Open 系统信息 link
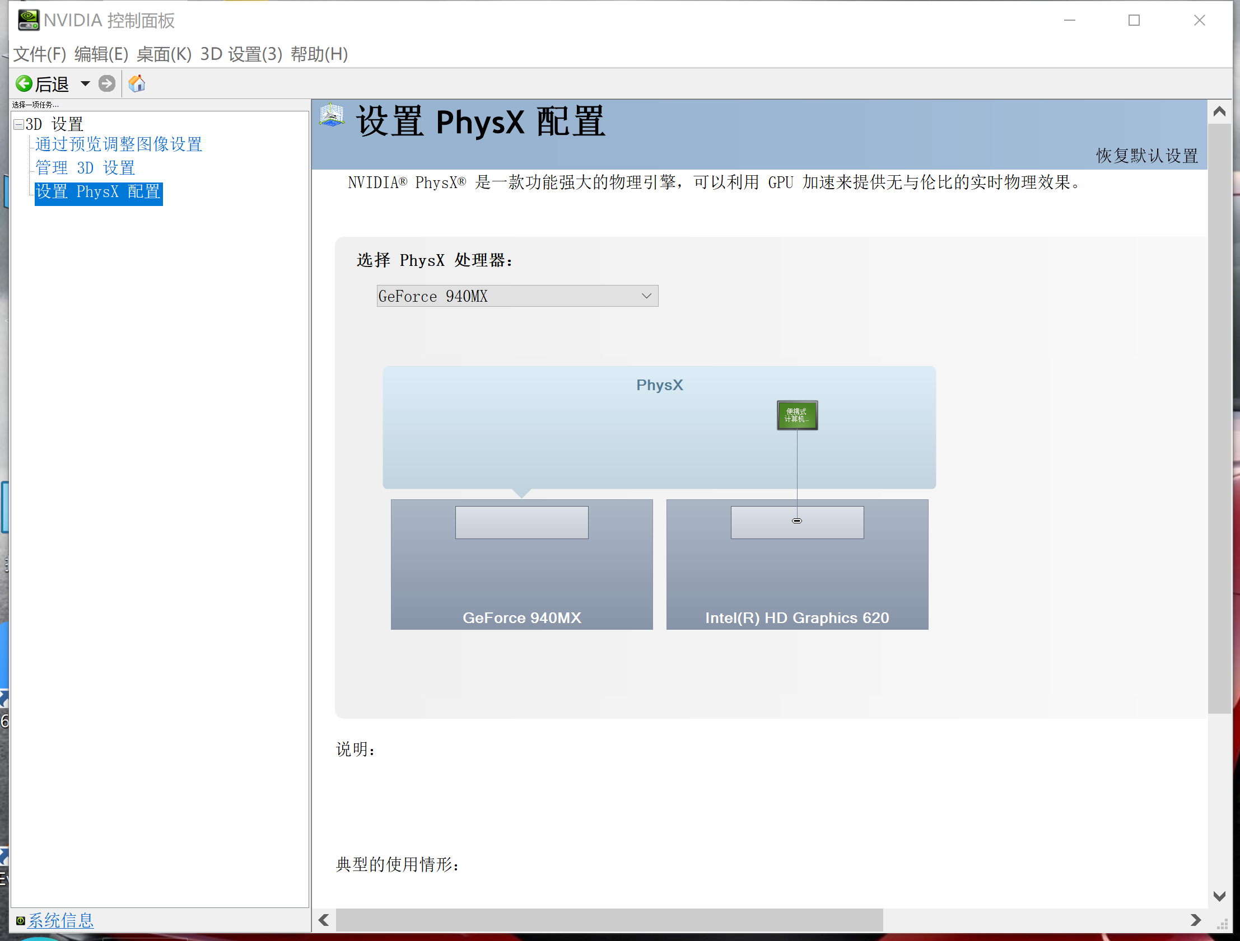 (x=61, y=920)
